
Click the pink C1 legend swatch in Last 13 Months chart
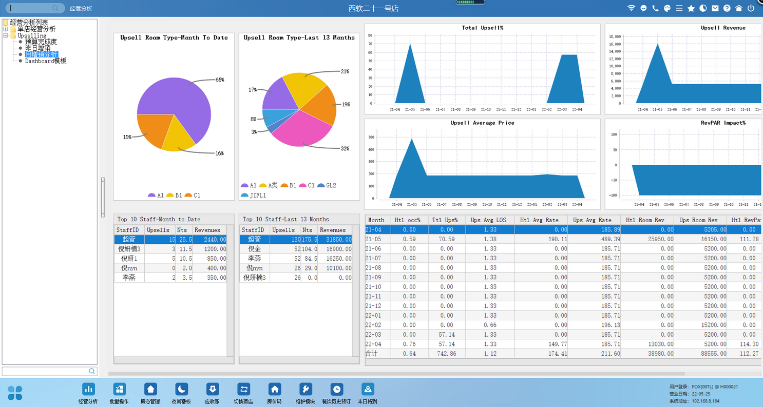303,186
